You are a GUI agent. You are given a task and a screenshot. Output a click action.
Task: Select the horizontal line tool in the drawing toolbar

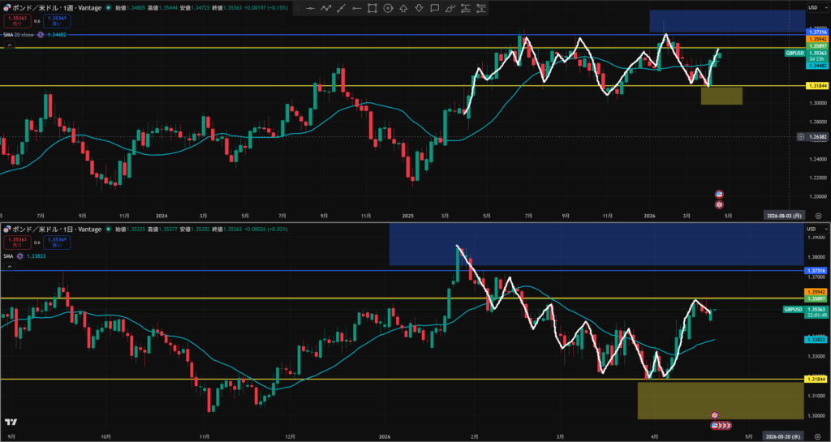point(309,8)
